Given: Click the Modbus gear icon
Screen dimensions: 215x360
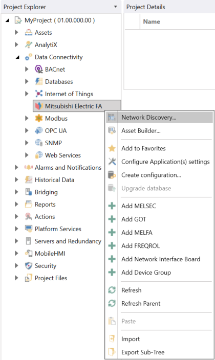Looking at the screenshot, I should (x=38, y=118).
